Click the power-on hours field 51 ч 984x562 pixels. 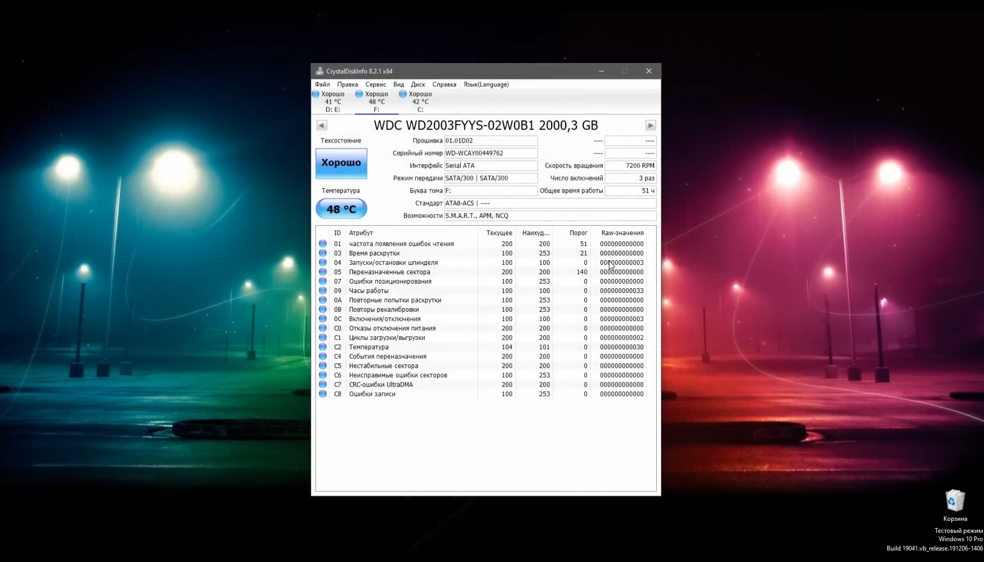coord(630,191)
